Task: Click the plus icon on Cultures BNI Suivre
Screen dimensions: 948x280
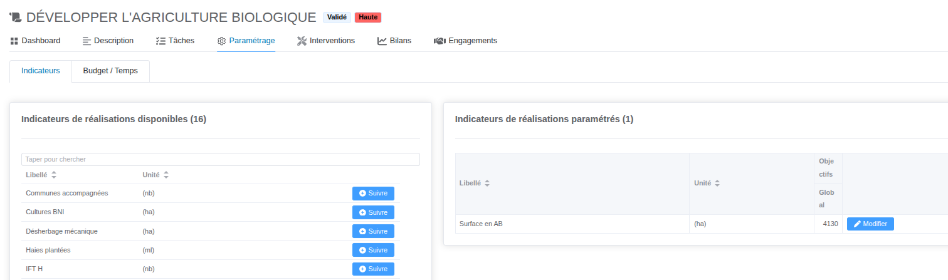Action: [x=362, y=212]
